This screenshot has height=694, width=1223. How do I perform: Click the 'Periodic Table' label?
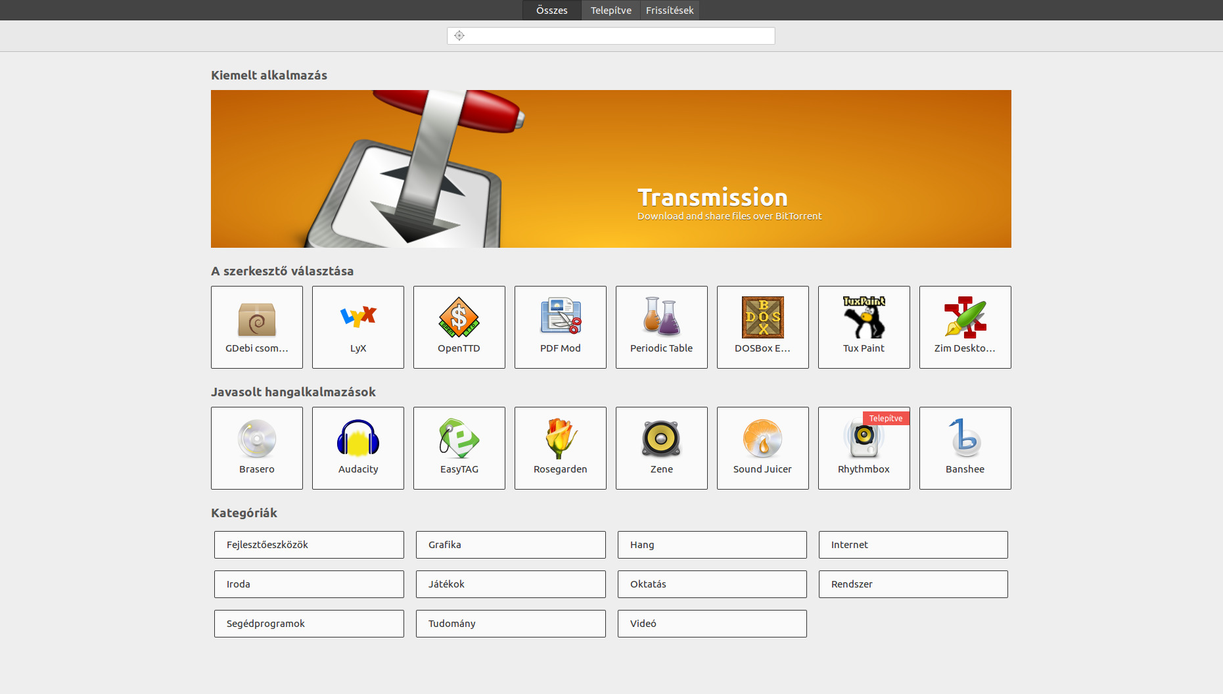coord(662,348)
